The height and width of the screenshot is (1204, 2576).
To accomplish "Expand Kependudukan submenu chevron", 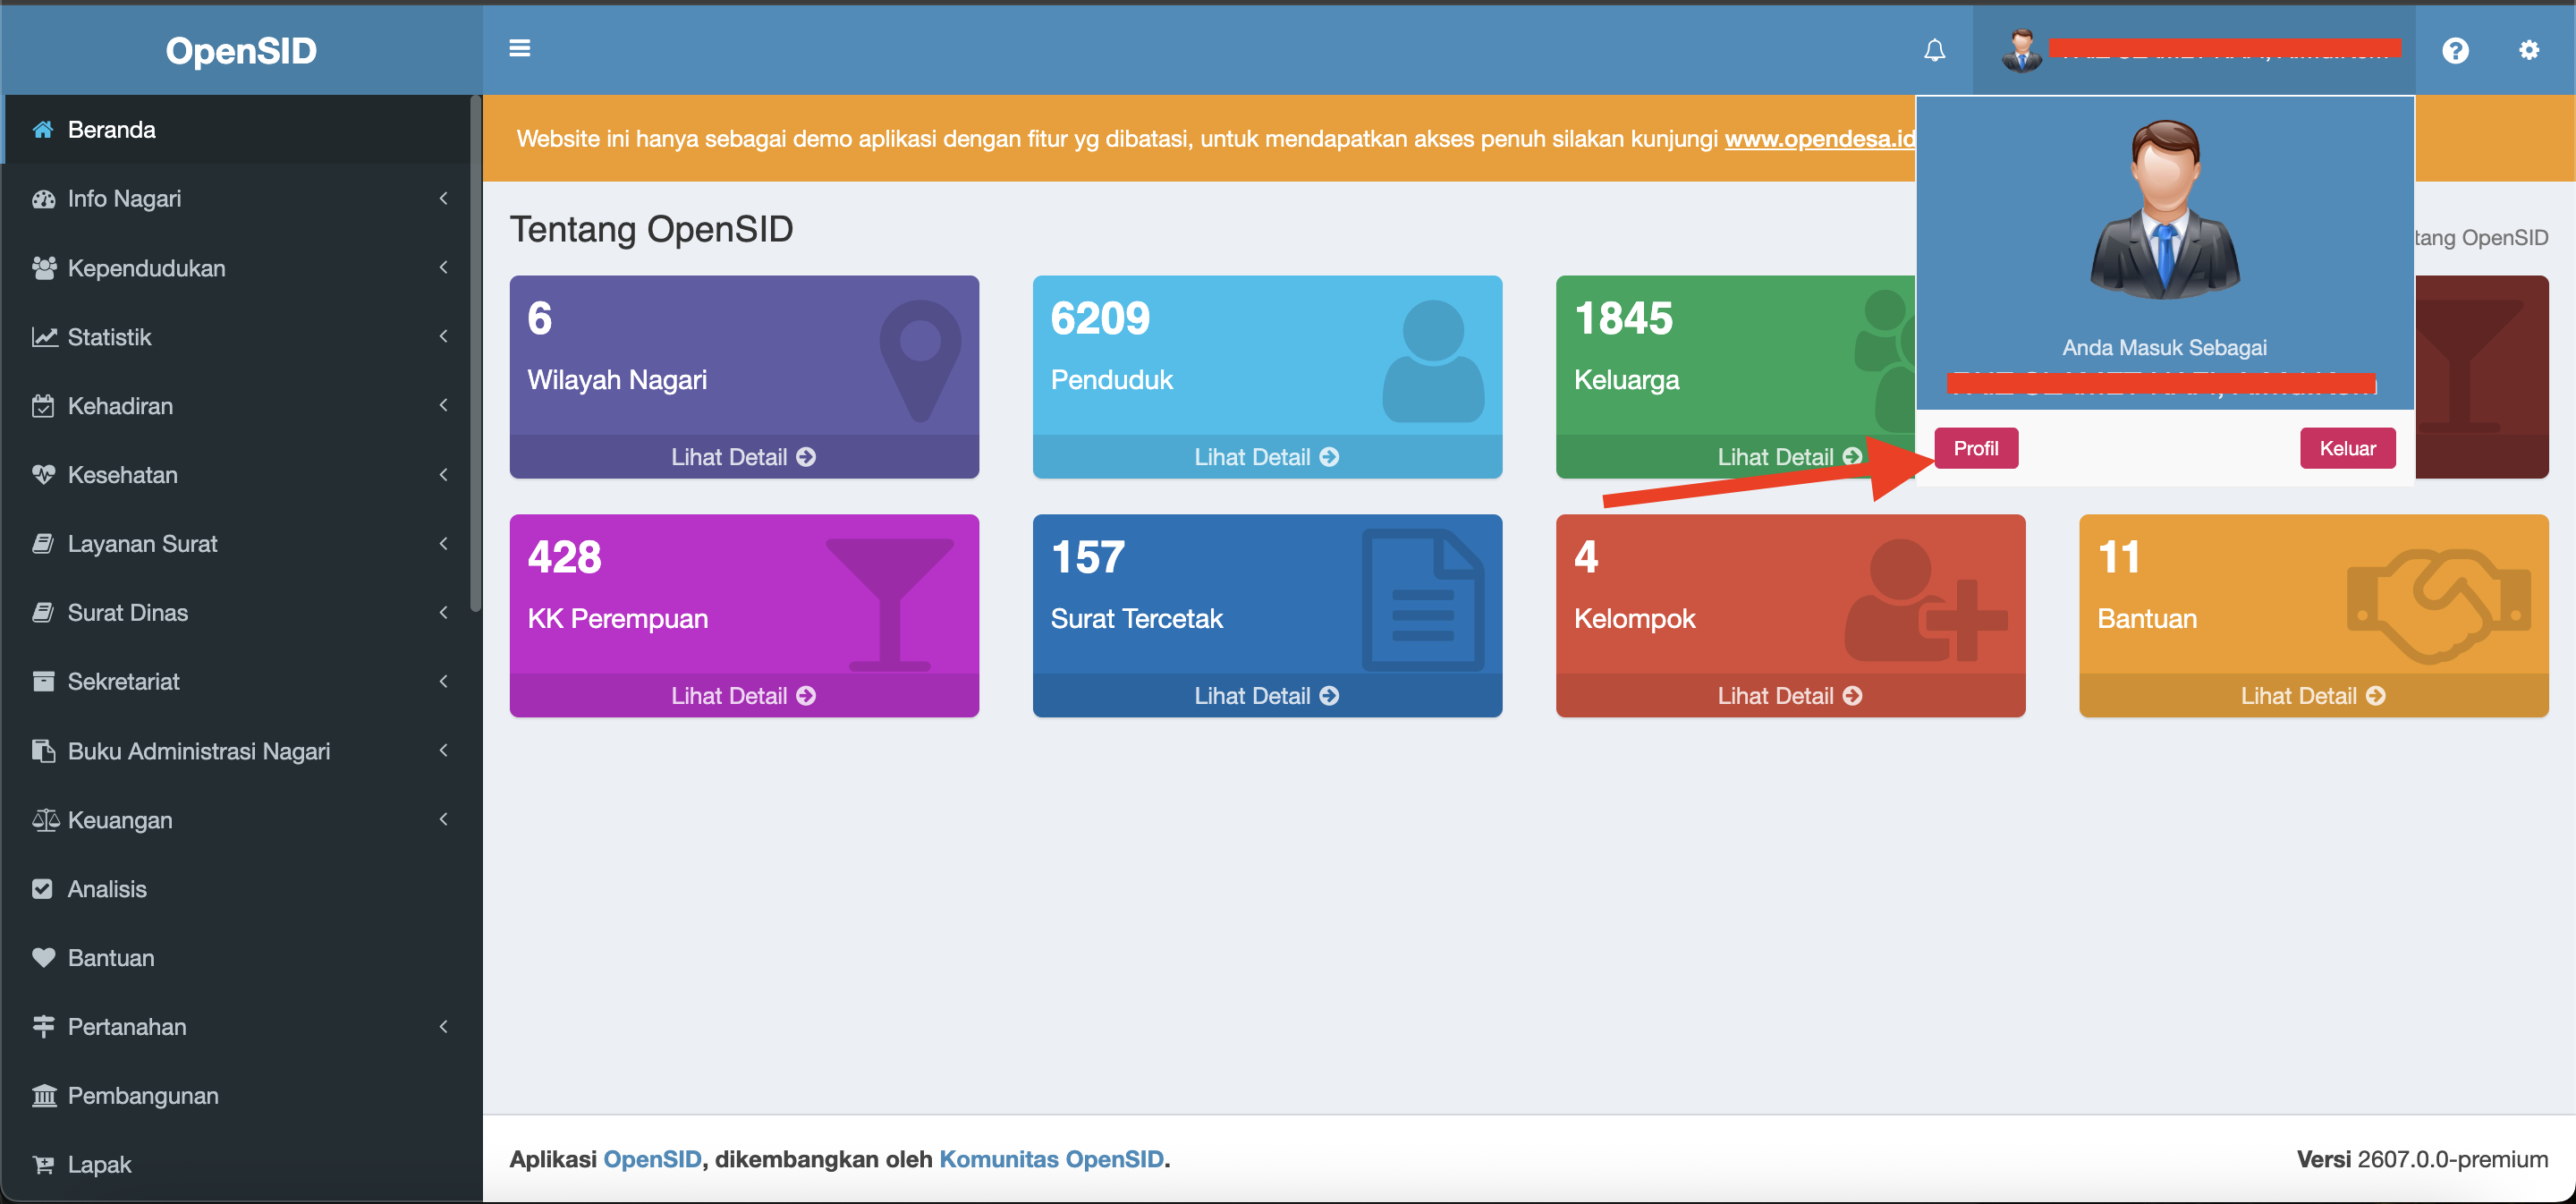I will (x=443, y=268).
